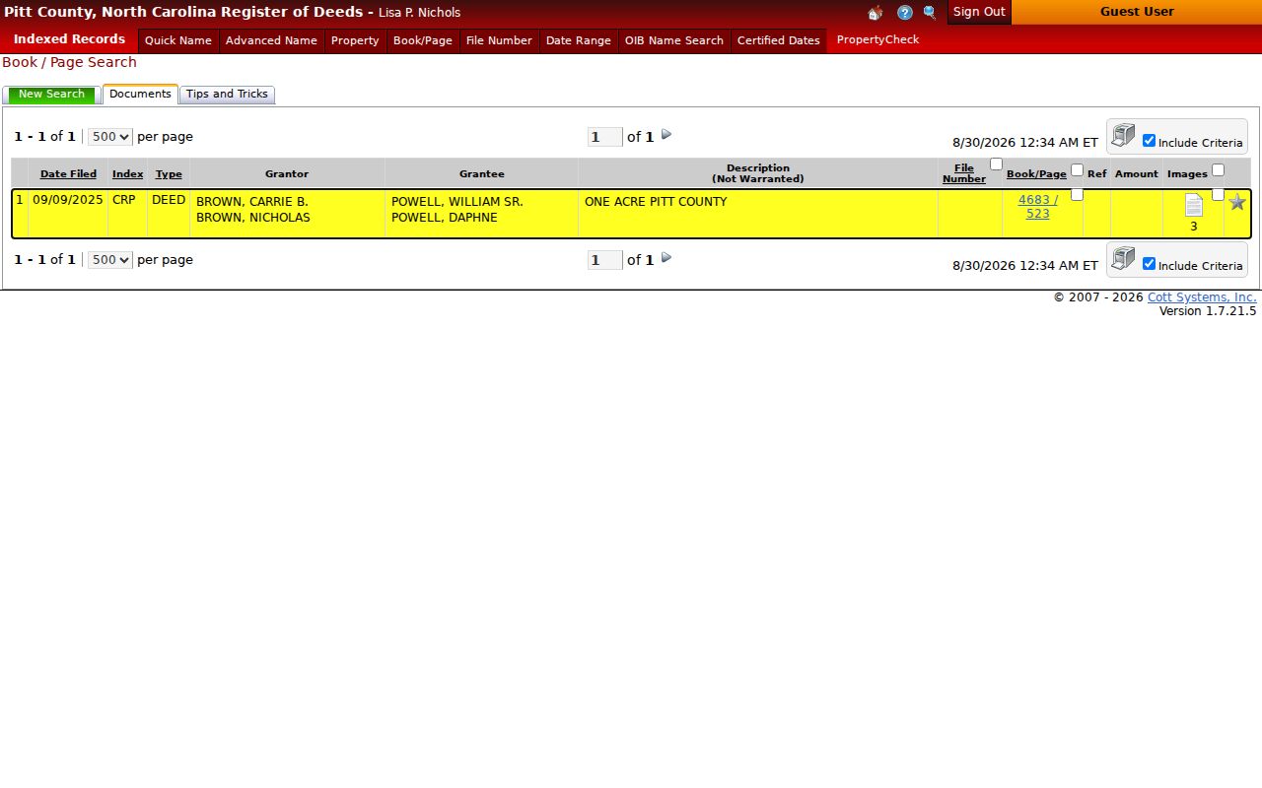Screen dimensions: 1262x788
Task: Open book/page link 4683 / 523
Action: (1038, 206)
